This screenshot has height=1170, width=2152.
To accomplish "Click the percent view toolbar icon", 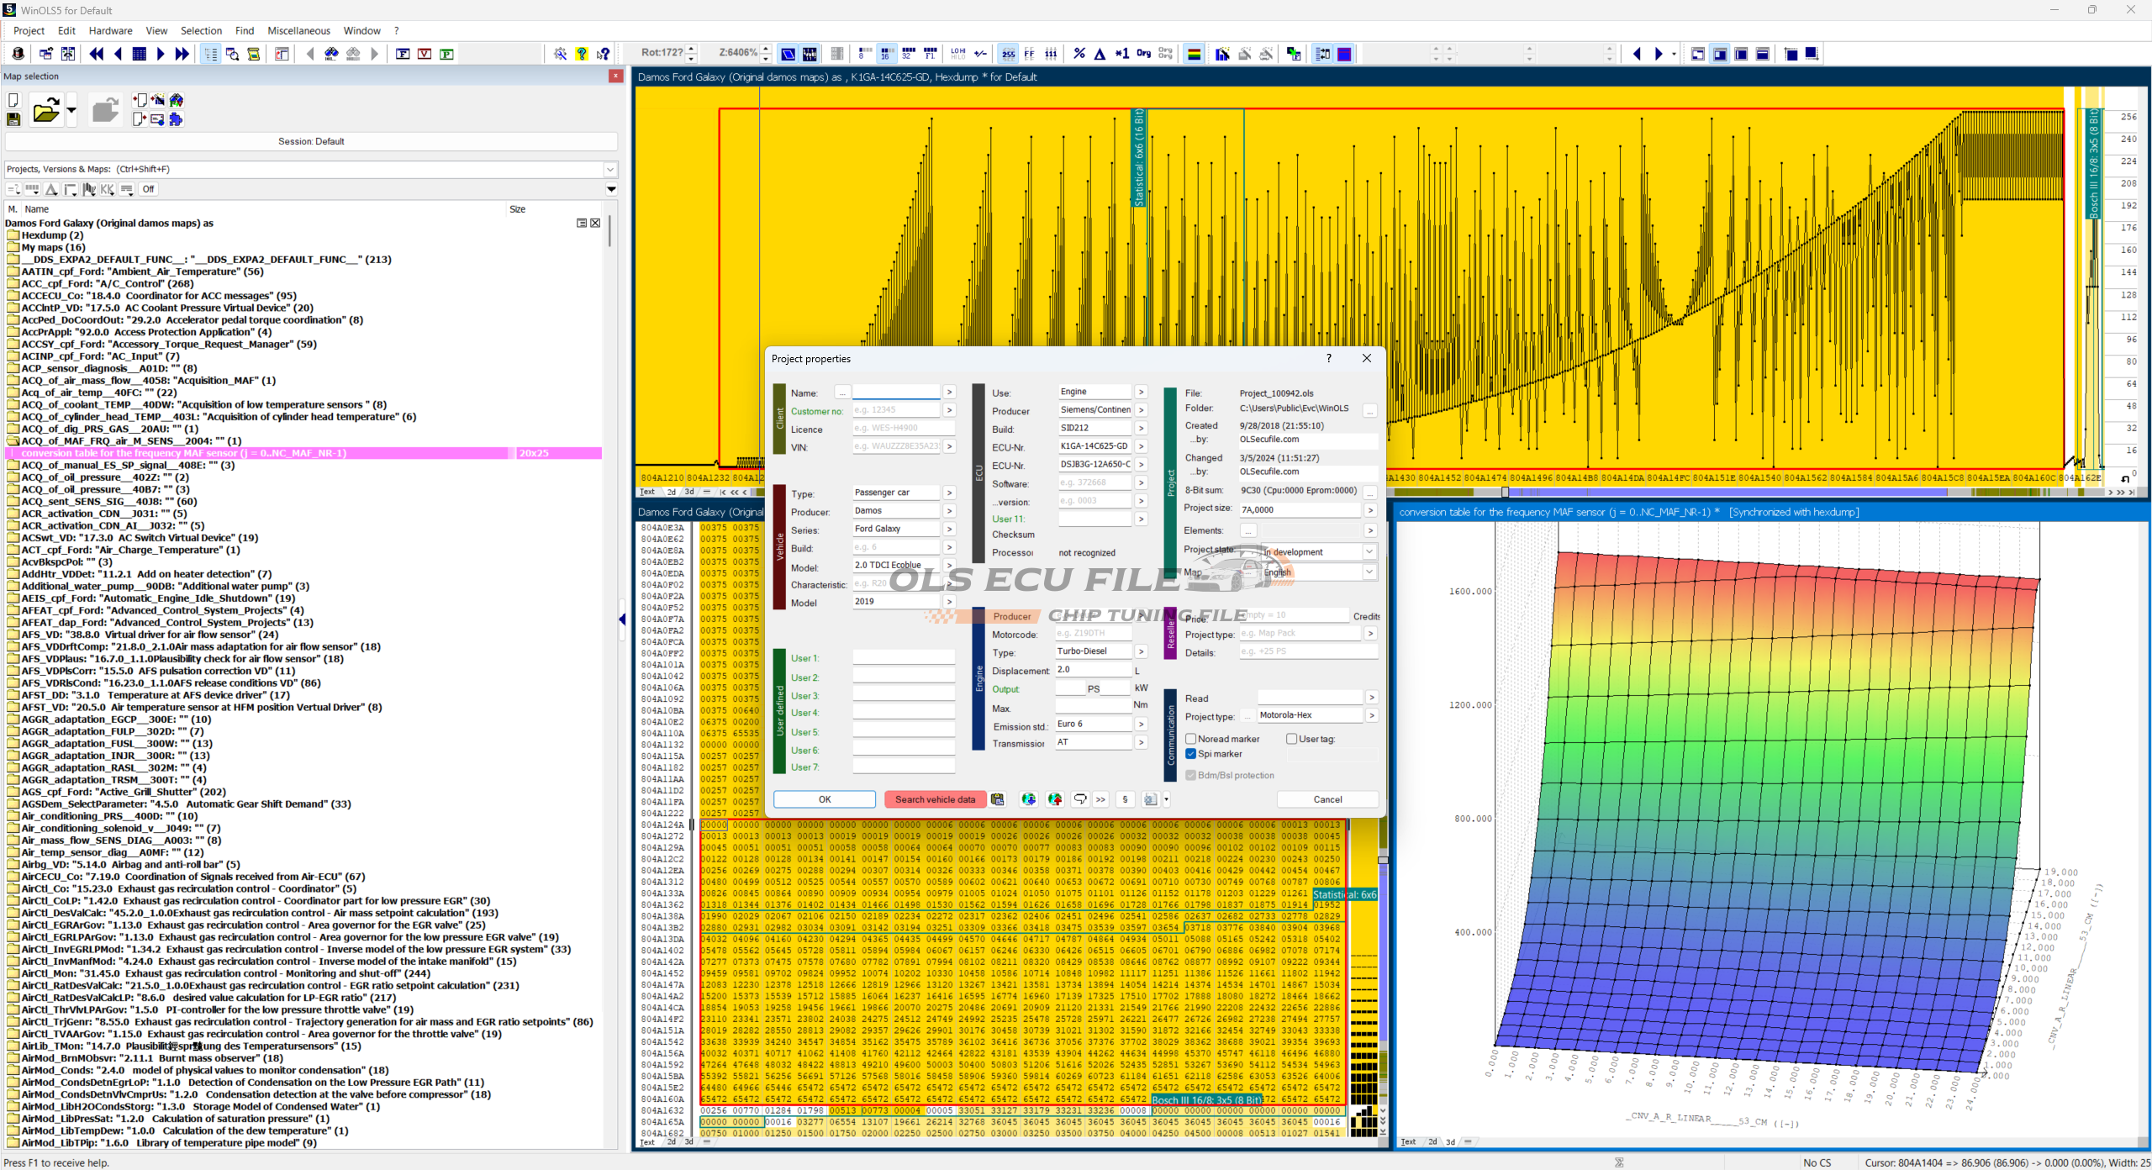I will point(1079,54).
